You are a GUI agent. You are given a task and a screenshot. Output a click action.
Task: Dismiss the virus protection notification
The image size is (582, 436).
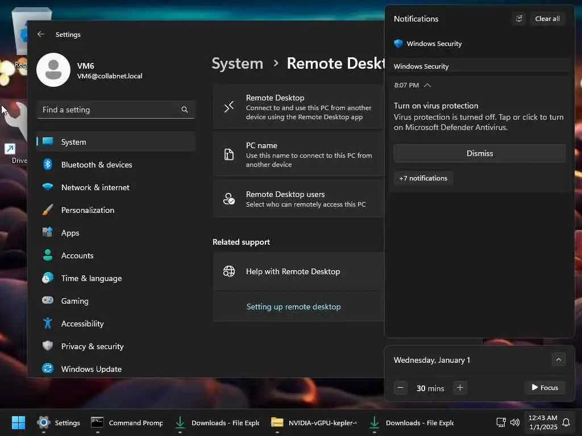(x=480, y=153)
